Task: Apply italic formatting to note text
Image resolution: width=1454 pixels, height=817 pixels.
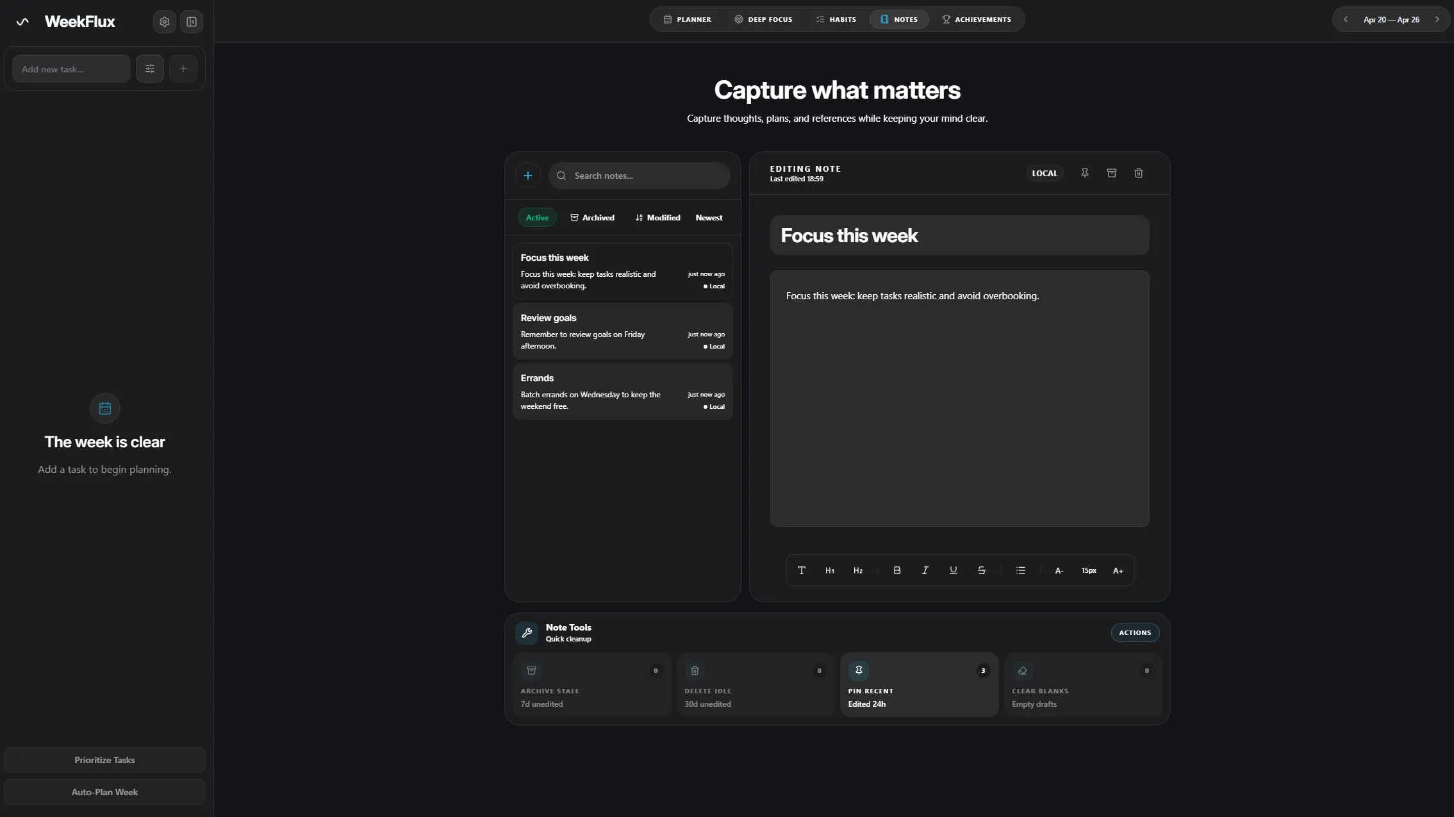Action: pyautogui.click(x=925, y=570)
